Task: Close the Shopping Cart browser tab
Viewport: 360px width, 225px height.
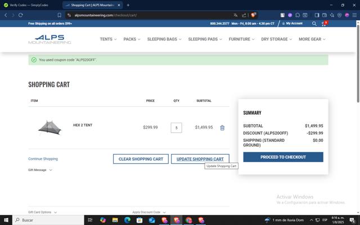Action: (119, 5)
